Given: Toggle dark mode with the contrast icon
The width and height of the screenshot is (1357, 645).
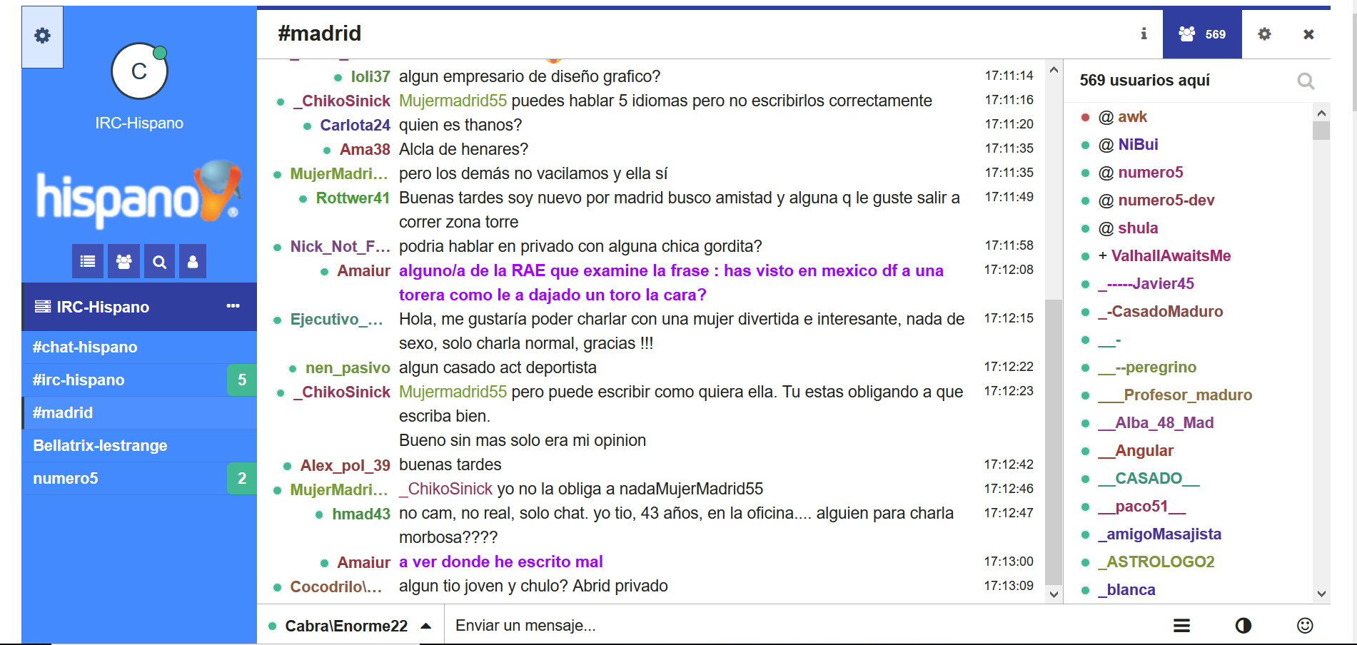Looking at the screenshot, I should point(1244,625).
